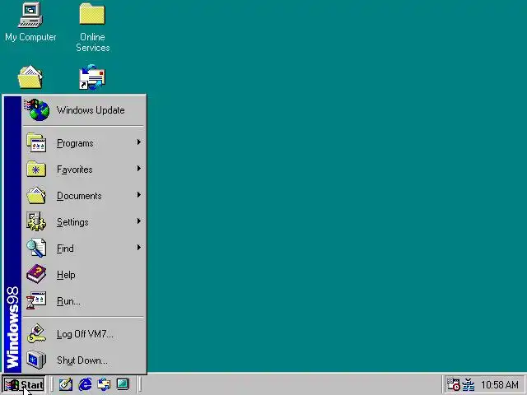Image resolution: width=527 pixels, height=395 pixels.
Task: Click the Shut Down monitor icon
Action: click(36, 360)
